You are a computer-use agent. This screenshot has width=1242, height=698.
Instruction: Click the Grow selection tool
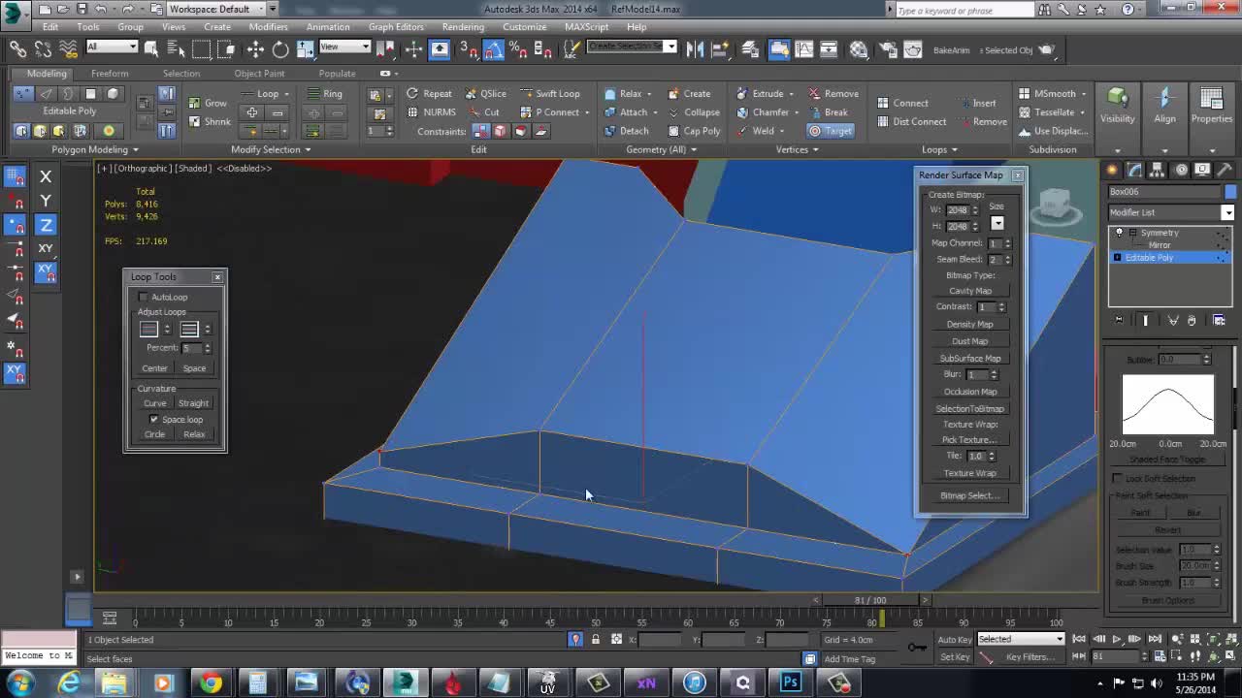pos(208,104)
